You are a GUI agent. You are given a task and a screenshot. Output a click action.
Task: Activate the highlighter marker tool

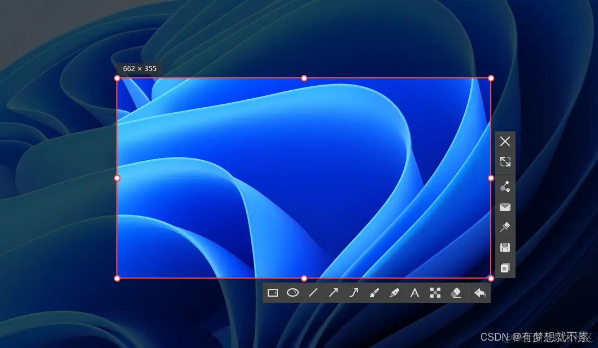(x=394, y=292)
